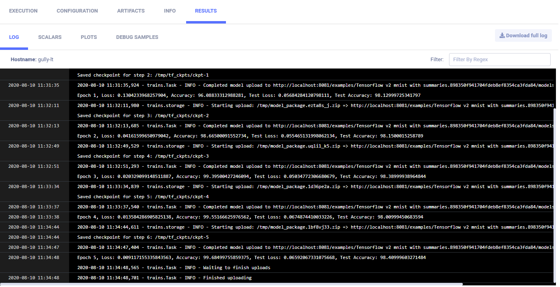The image size is (560, 287).
Task: Show the Scalars view
Action: point(50,37)
